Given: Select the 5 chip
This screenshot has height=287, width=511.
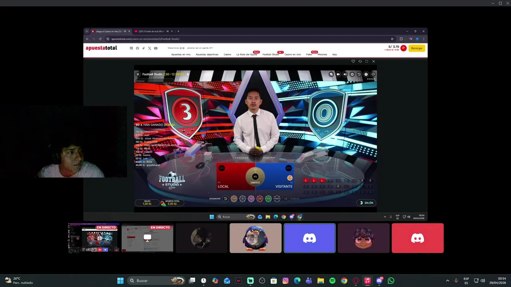Looking at the screenshot, I should pyautogui.click(x=242, y=199).
